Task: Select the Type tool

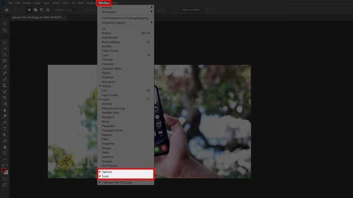Action: [x=5, y=129]
